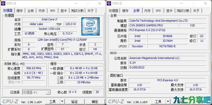Click the model value CVN Z690D5 GAMING PRO

pos(153,25)
